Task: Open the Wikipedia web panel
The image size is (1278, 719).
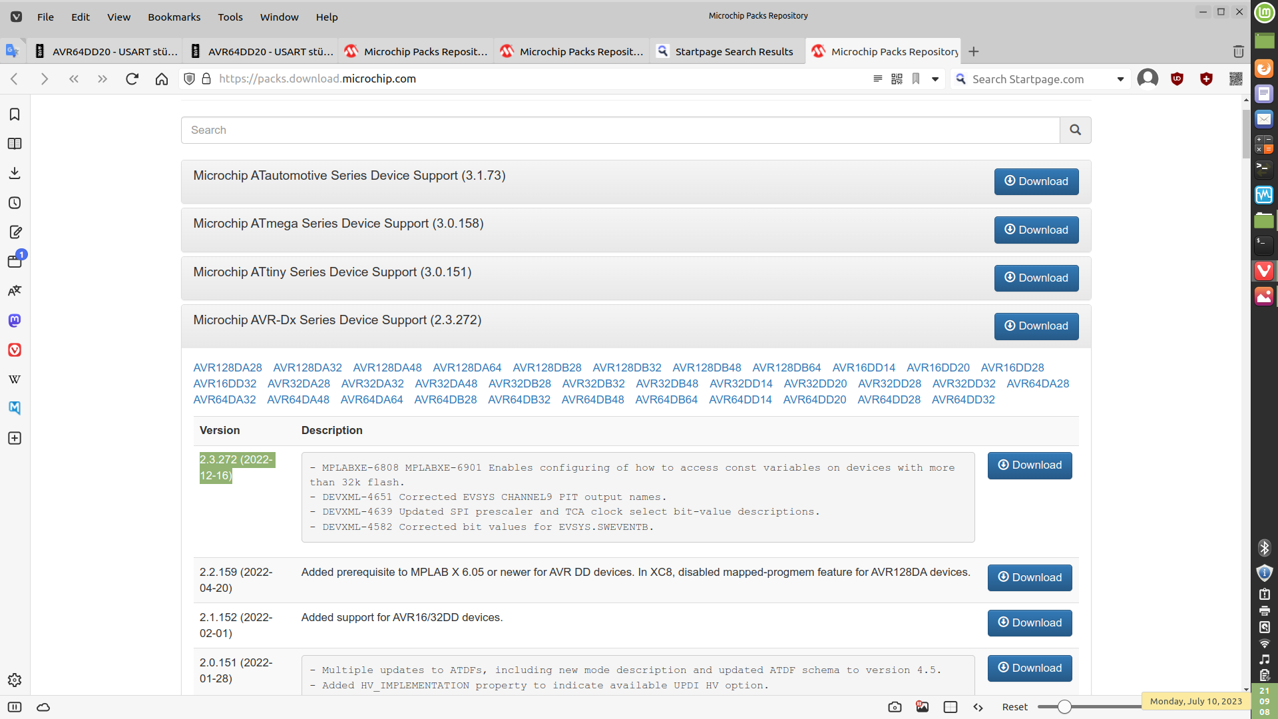Action: pyautogui.click(x=15, y=379)
